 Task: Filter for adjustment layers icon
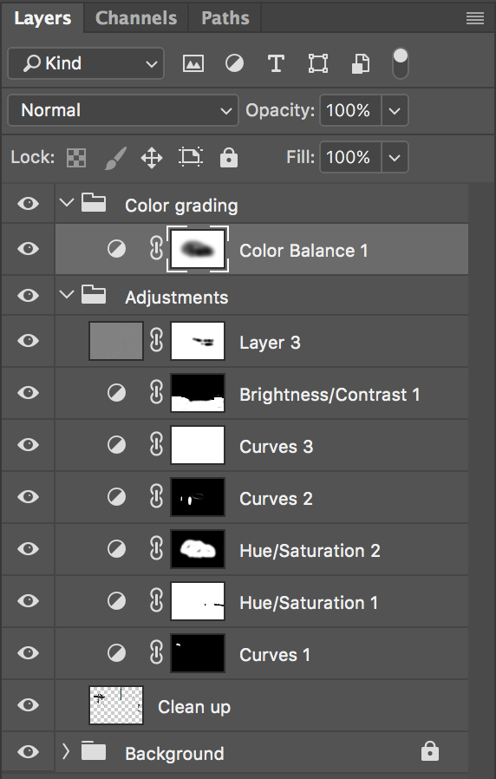[234, 63]
